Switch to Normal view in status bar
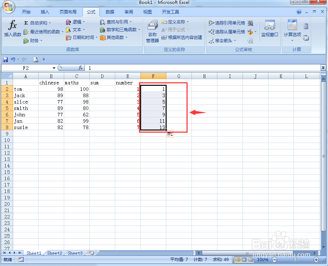This screenshot has width=328, height=266. point(238,260)
